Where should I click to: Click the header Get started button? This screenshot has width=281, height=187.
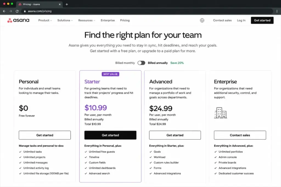[x=262, y=20]
